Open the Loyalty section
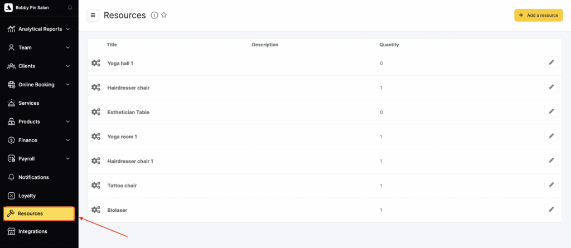This screenshot has height=248, width=571. coord(27,196)
